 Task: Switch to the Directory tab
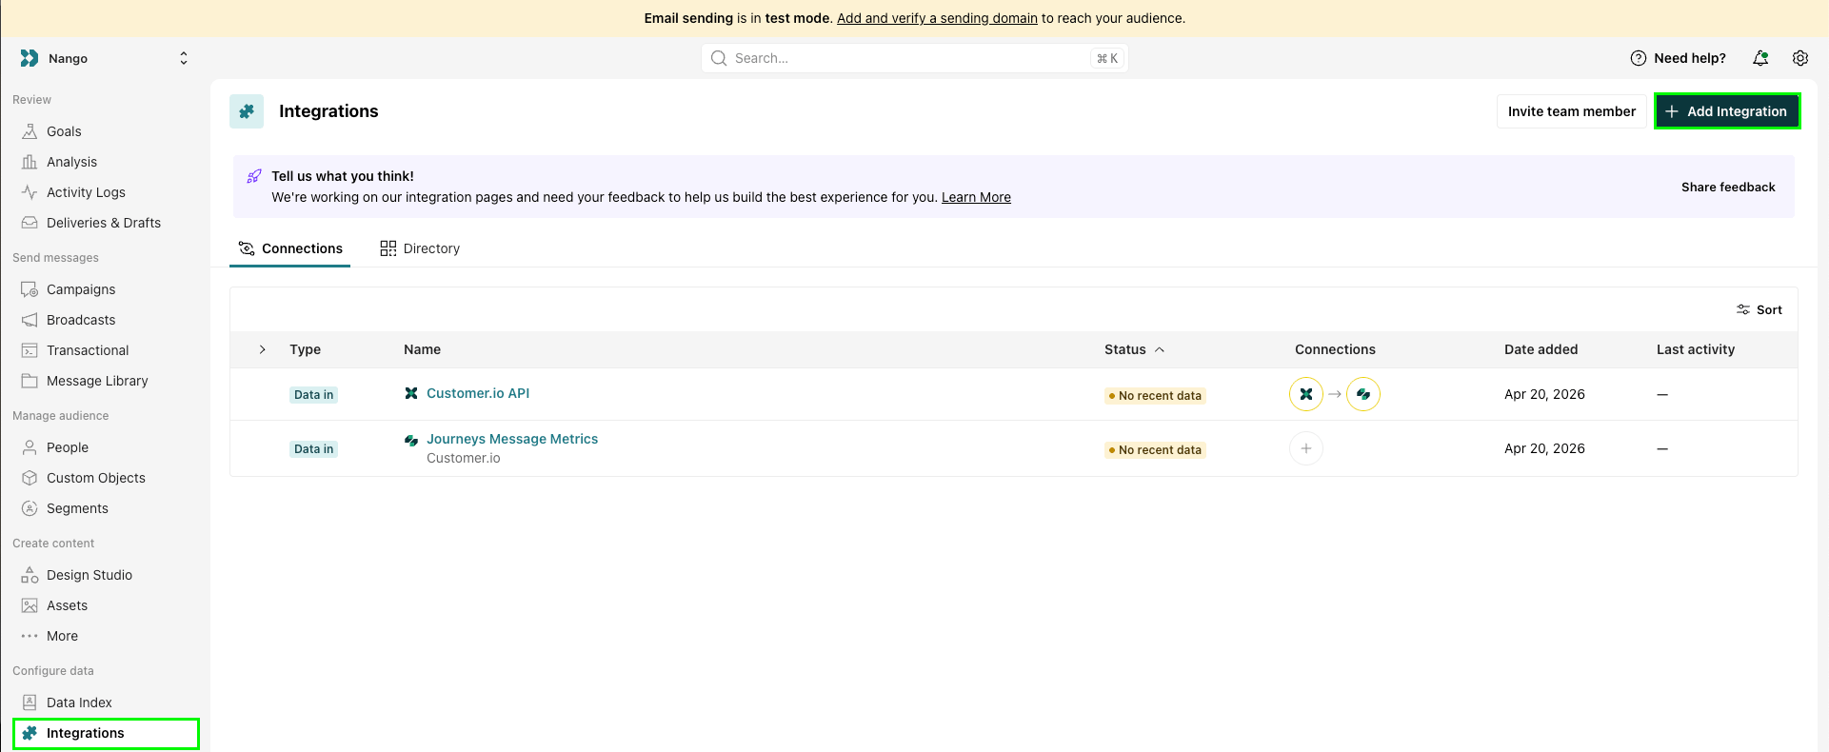click(420, 248)
